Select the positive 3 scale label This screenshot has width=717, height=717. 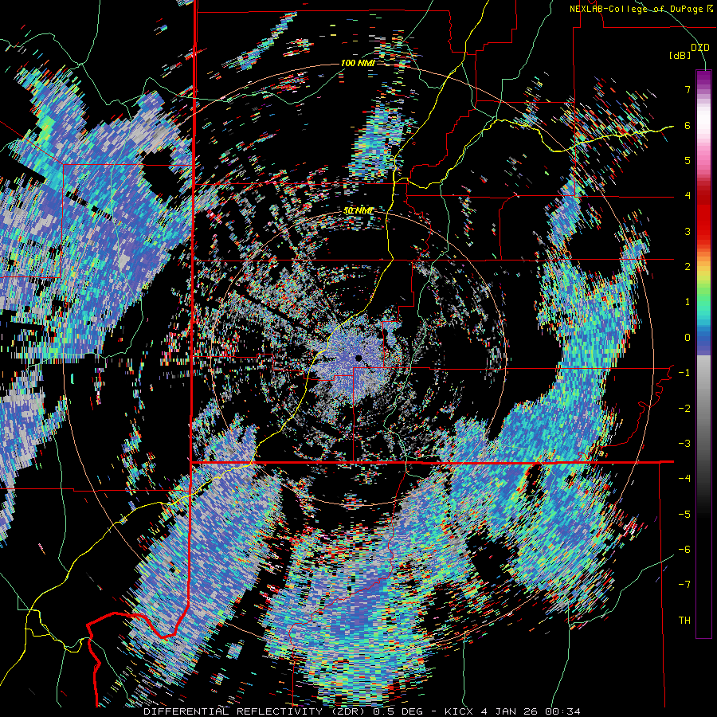(x=688, y=231)
